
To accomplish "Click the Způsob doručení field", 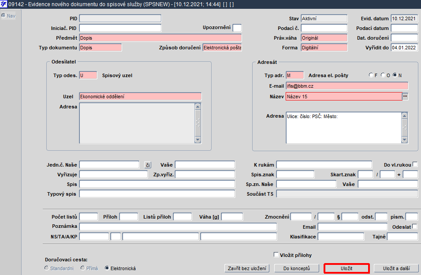I will click(x=222, y=48).
